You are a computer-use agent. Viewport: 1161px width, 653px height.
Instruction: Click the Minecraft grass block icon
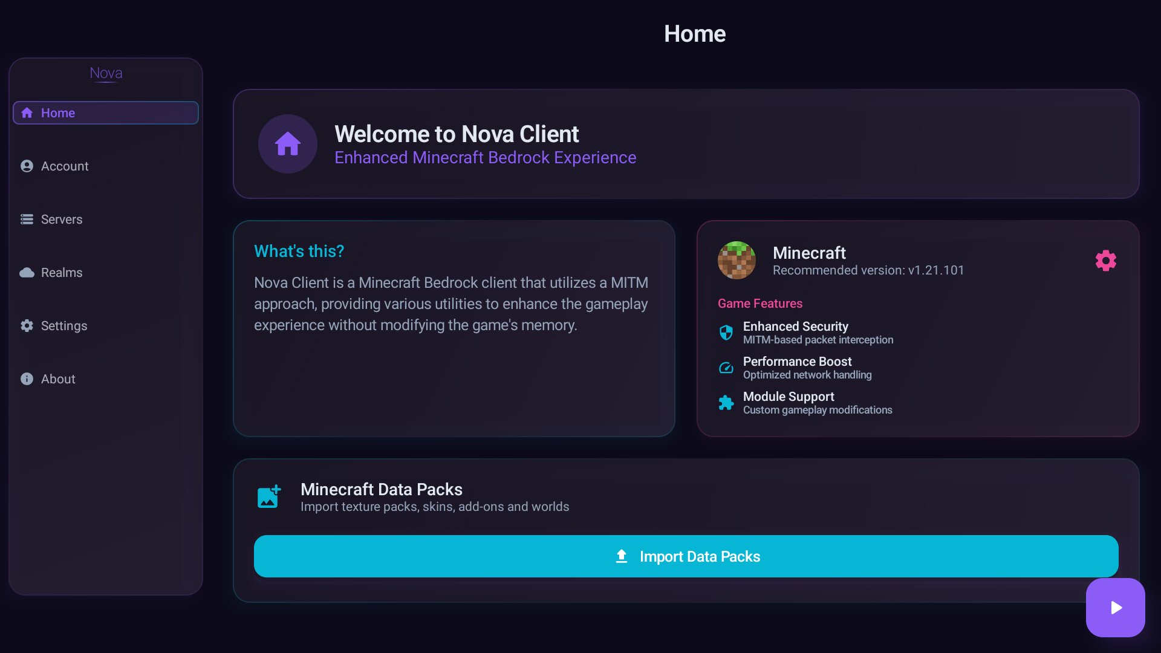pyautogui.click(x=737, y=261)
